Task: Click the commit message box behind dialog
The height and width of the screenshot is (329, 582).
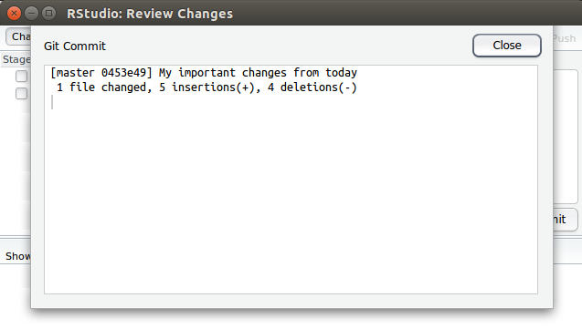Action: click(x=566, y=136)
